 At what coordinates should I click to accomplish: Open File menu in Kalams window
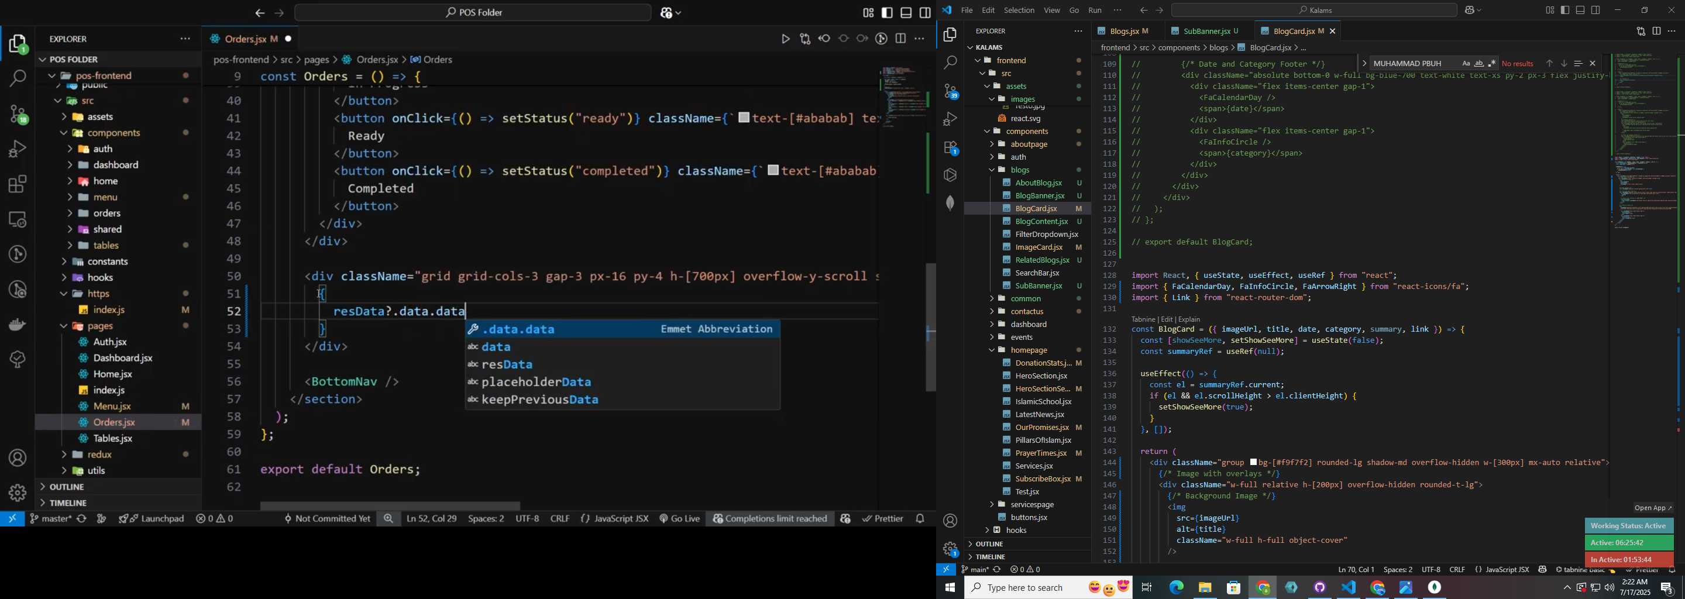pos(966,11)
